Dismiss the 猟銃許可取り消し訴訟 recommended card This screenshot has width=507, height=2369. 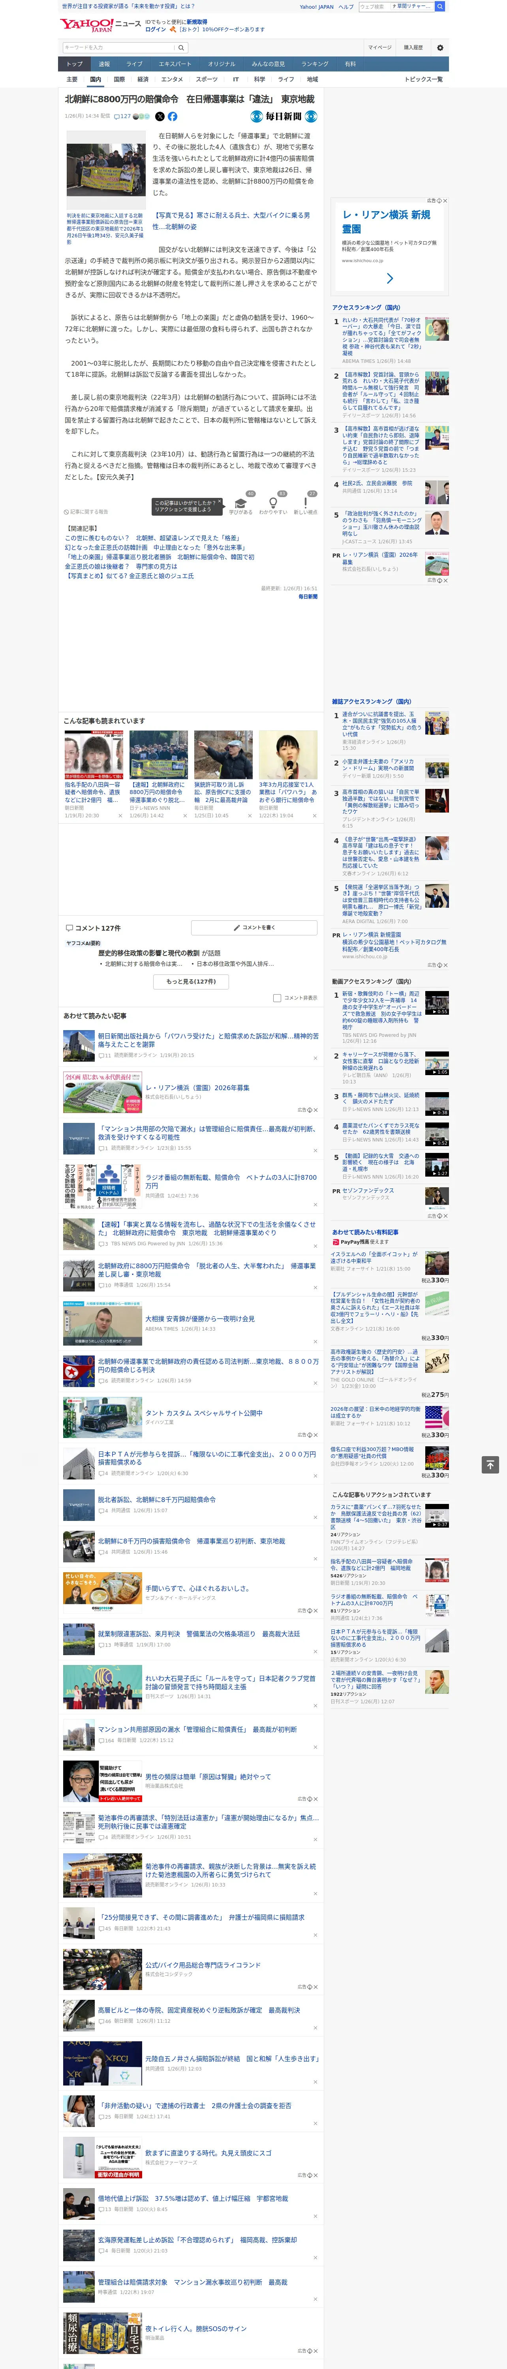(250, 815)
